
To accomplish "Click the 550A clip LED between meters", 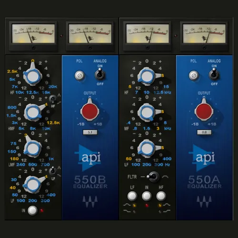I will [x=176, y=36].
